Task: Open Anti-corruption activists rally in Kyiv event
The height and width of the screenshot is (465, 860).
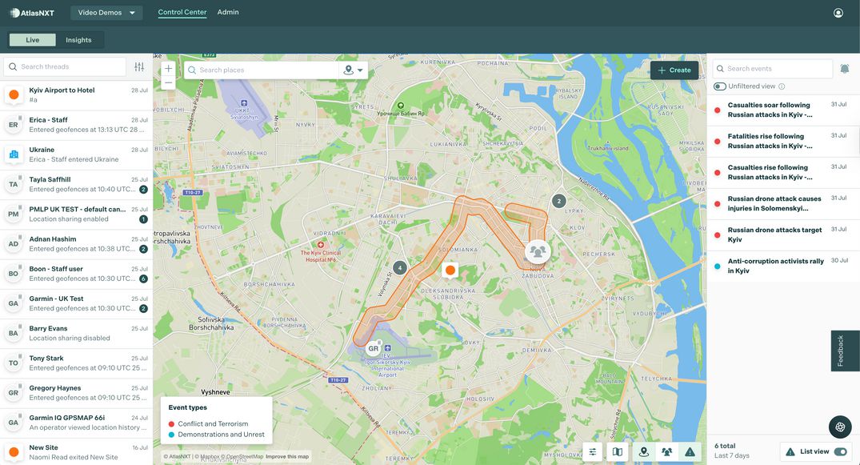Action: point(782,267)
